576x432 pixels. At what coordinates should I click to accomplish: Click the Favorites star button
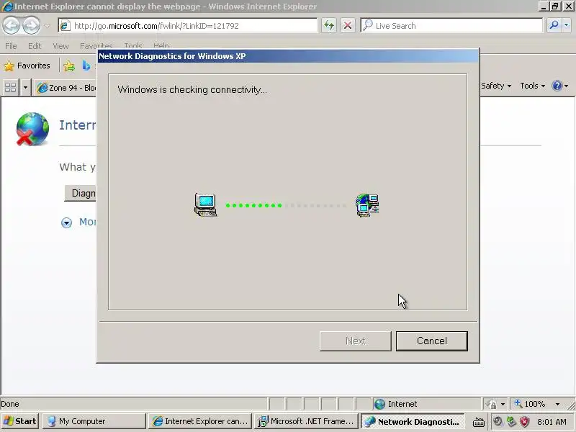click(27, 66)
